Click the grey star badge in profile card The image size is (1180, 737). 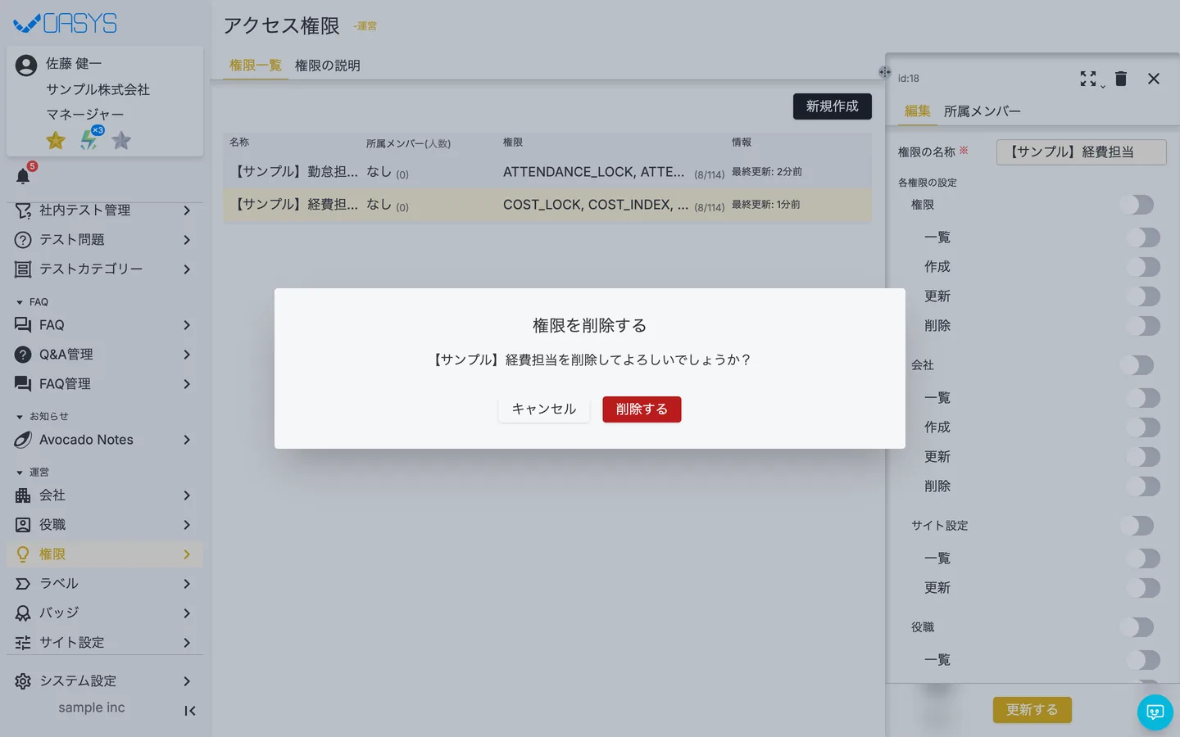pos(121,140)
